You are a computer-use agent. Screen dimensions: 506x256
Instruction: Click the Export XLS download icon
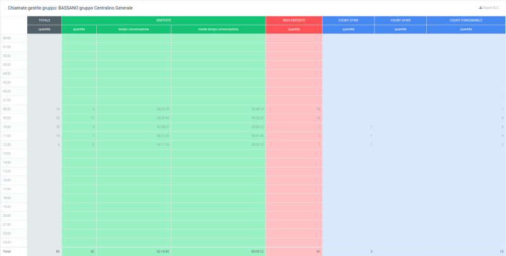click(x=481, y=8)
